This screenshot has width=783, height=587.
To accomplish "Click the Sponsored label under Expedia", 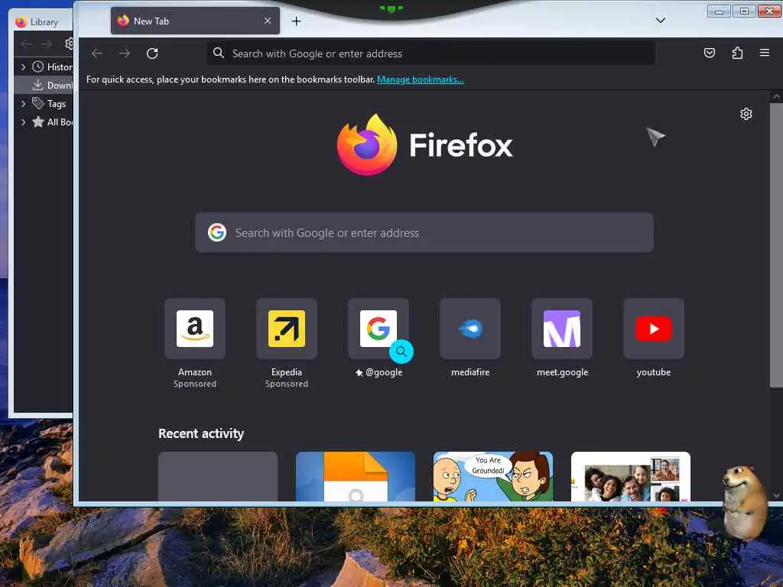I will (287, 384).
